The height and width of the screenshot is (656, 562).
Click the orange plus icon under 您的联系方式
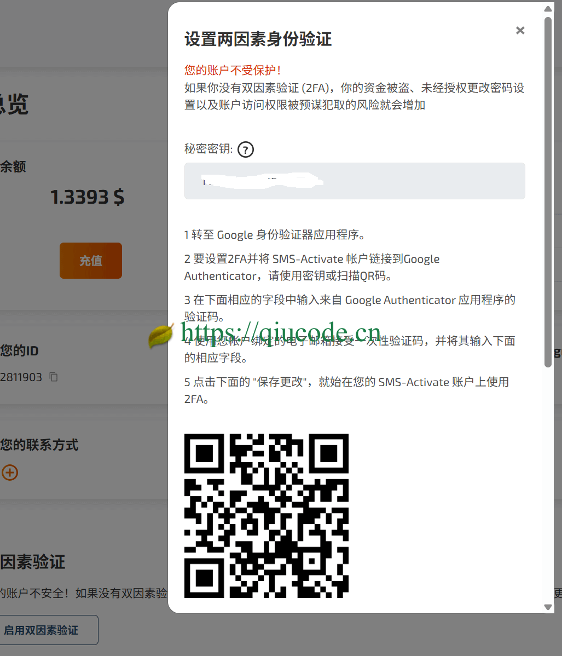click(10, 473)
